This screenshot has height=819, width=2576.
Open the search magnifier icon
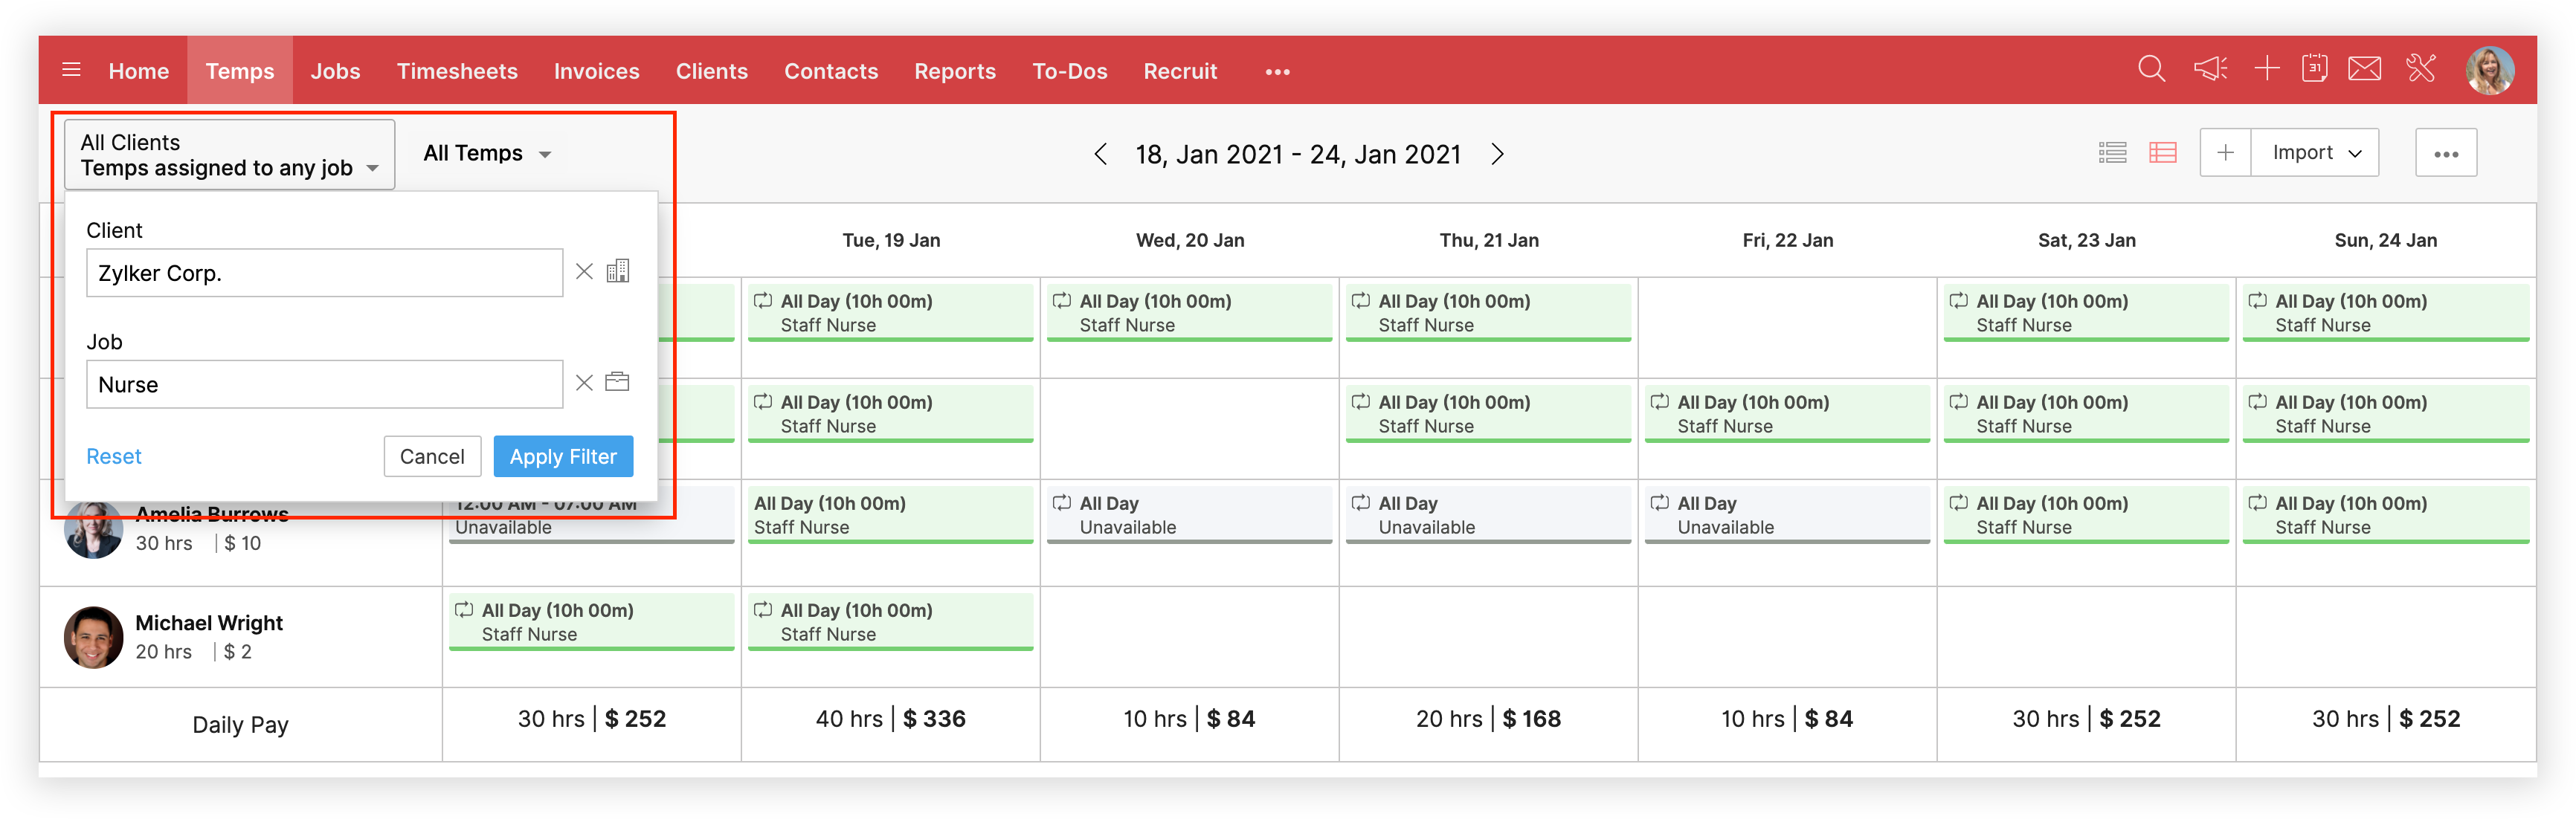[x=2151, y=69]
